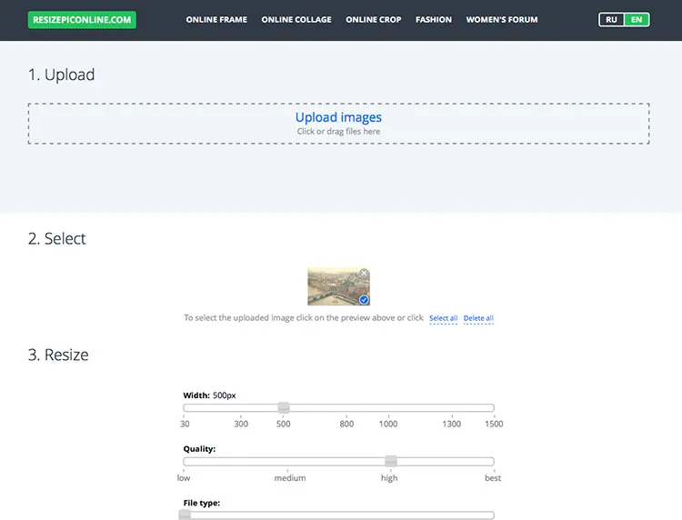Click the Quality slider handle
The image size is (682, 520).
tap(391, 461)
